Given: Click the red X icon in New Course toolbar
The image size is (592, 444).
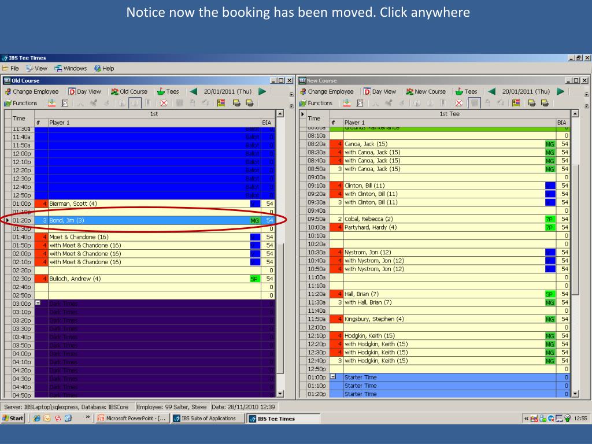Looking at the screenshot, I should (458, 103).
